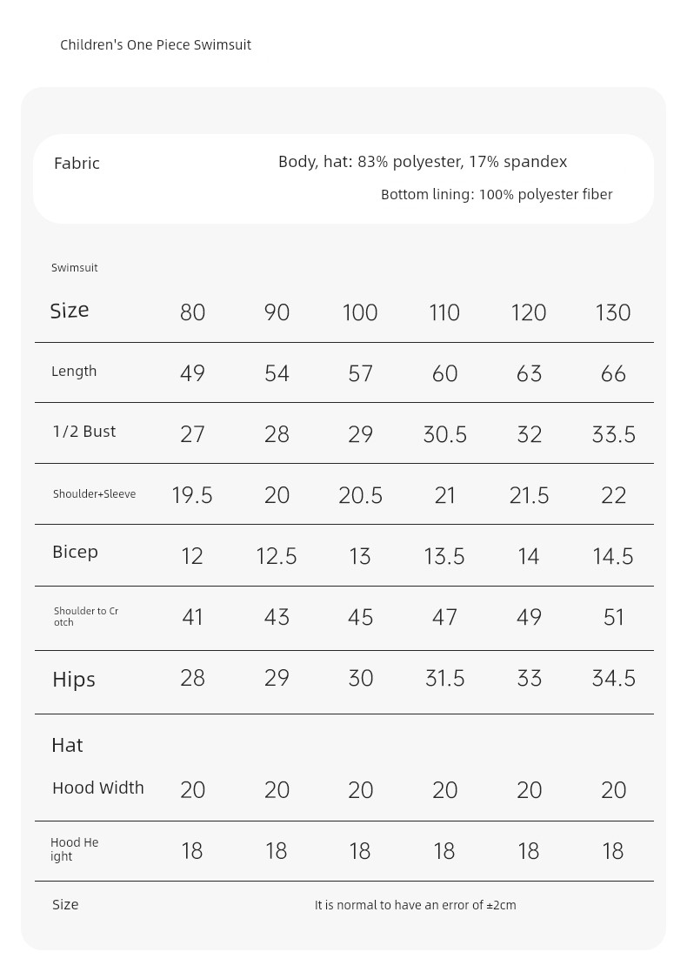Select size 80 column header
The width and height of the screenshot is (687, 979).
[x=192, y=312]
